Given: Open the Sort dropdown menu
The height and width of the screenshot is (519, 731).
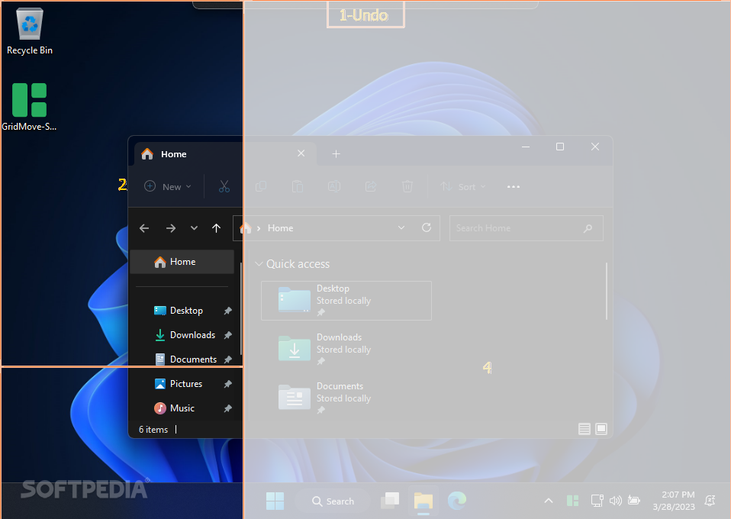Looking at the screenshot, I should [x=463, y=186].
